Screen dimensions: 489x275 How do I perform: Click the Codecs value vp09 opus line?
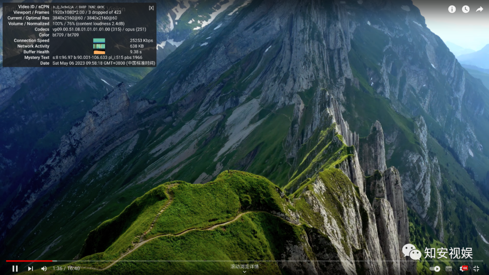[99, 29]
